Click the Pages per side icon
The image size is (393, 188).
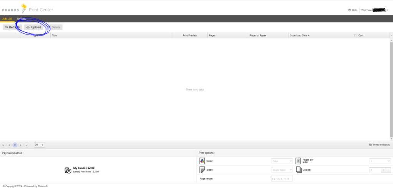tap(298, 161)
